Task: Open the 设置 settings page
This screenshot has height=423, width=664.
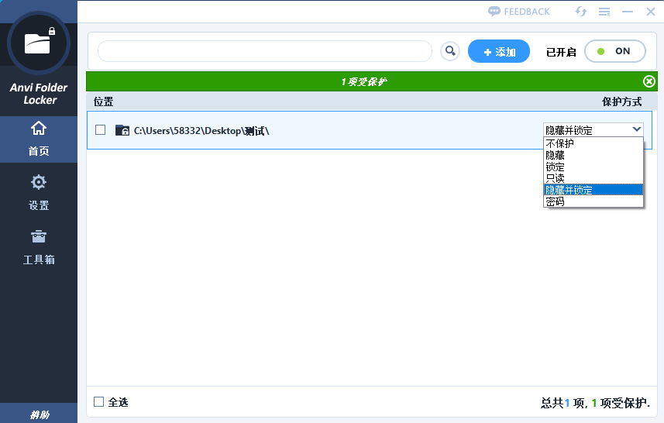Action: (39, 193)
